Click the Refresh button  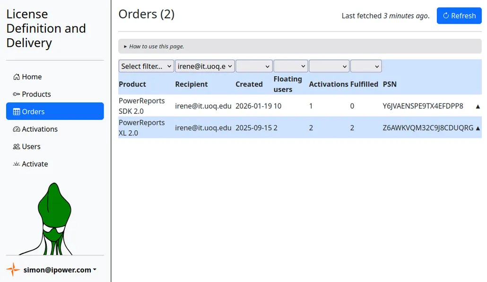459,16
